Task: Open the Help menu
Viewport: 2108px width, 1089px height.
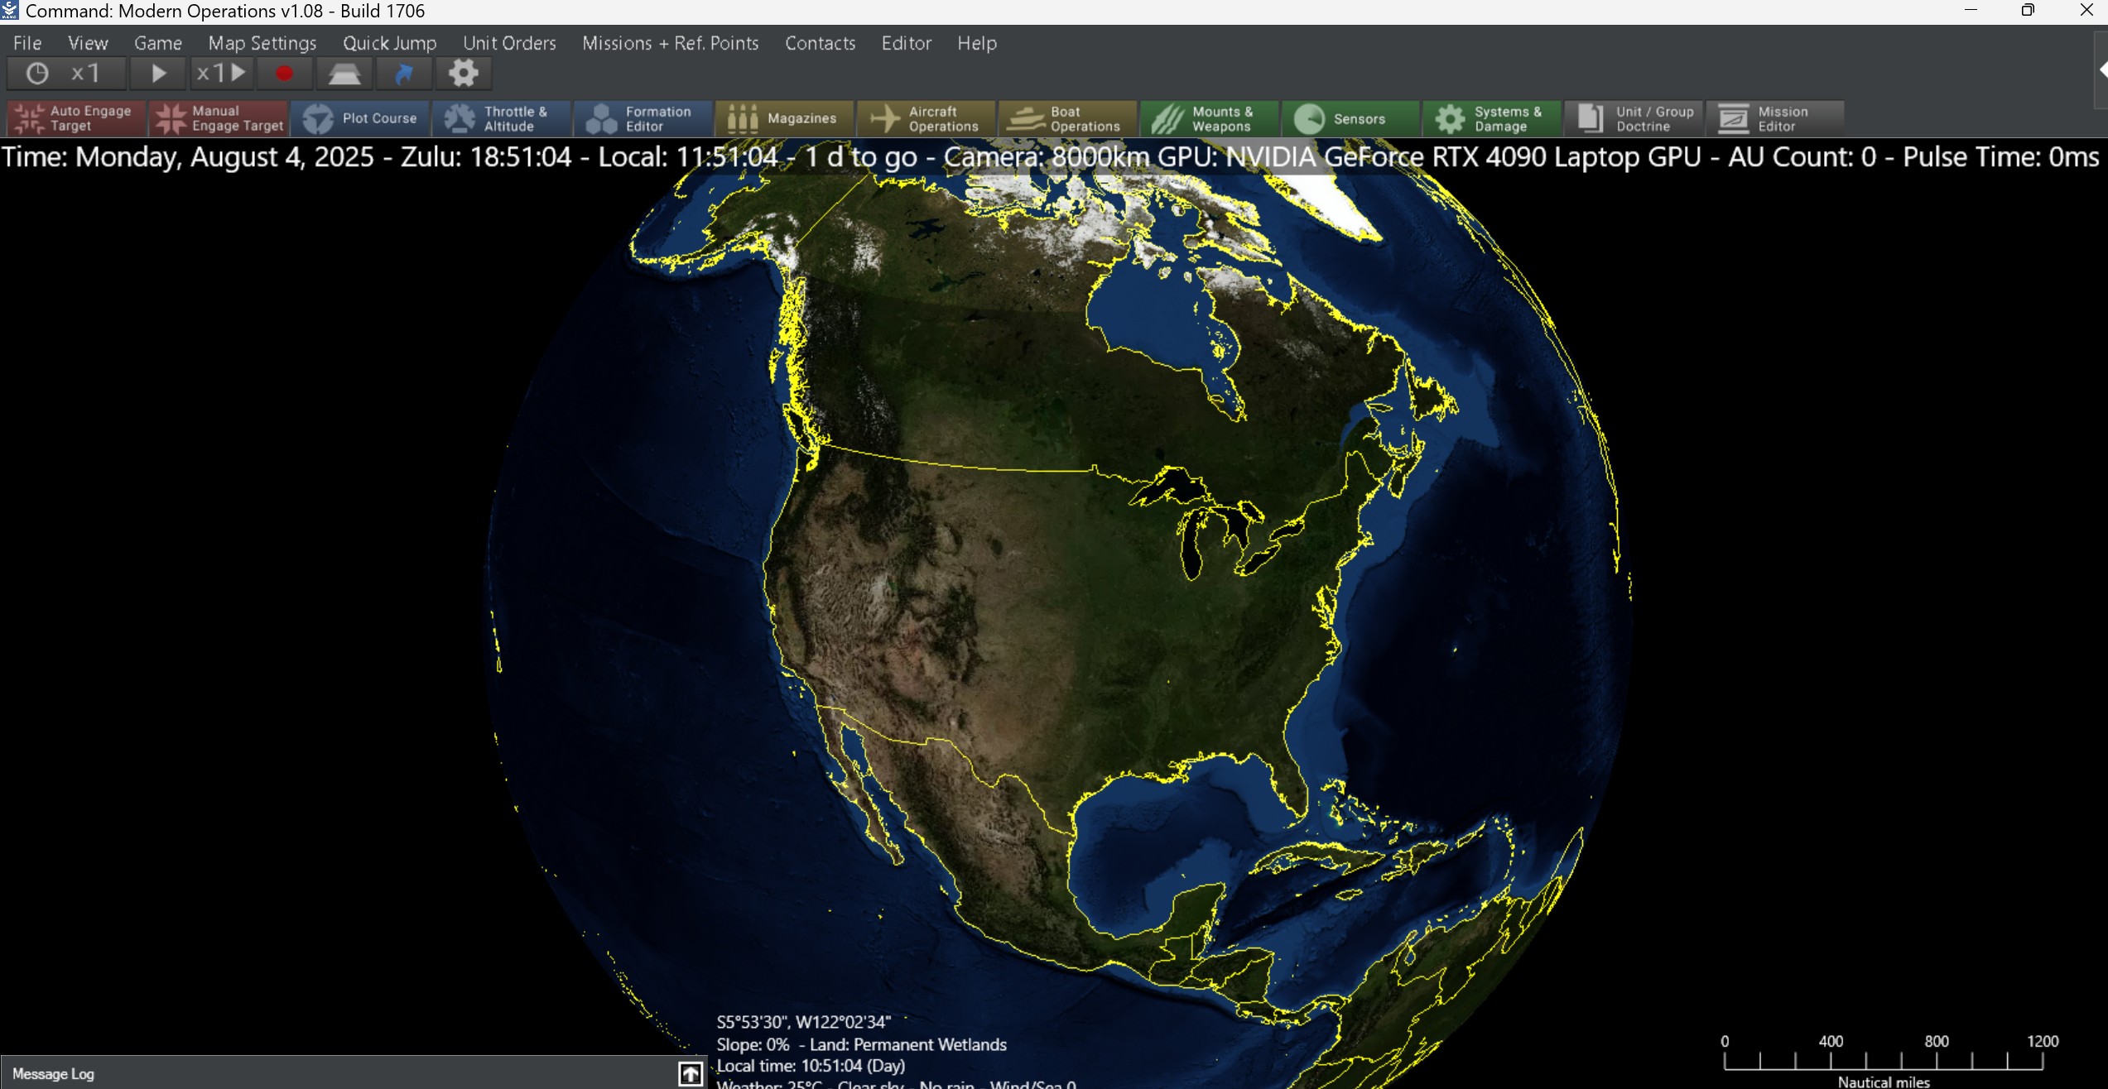Action: tap(977, 43)
